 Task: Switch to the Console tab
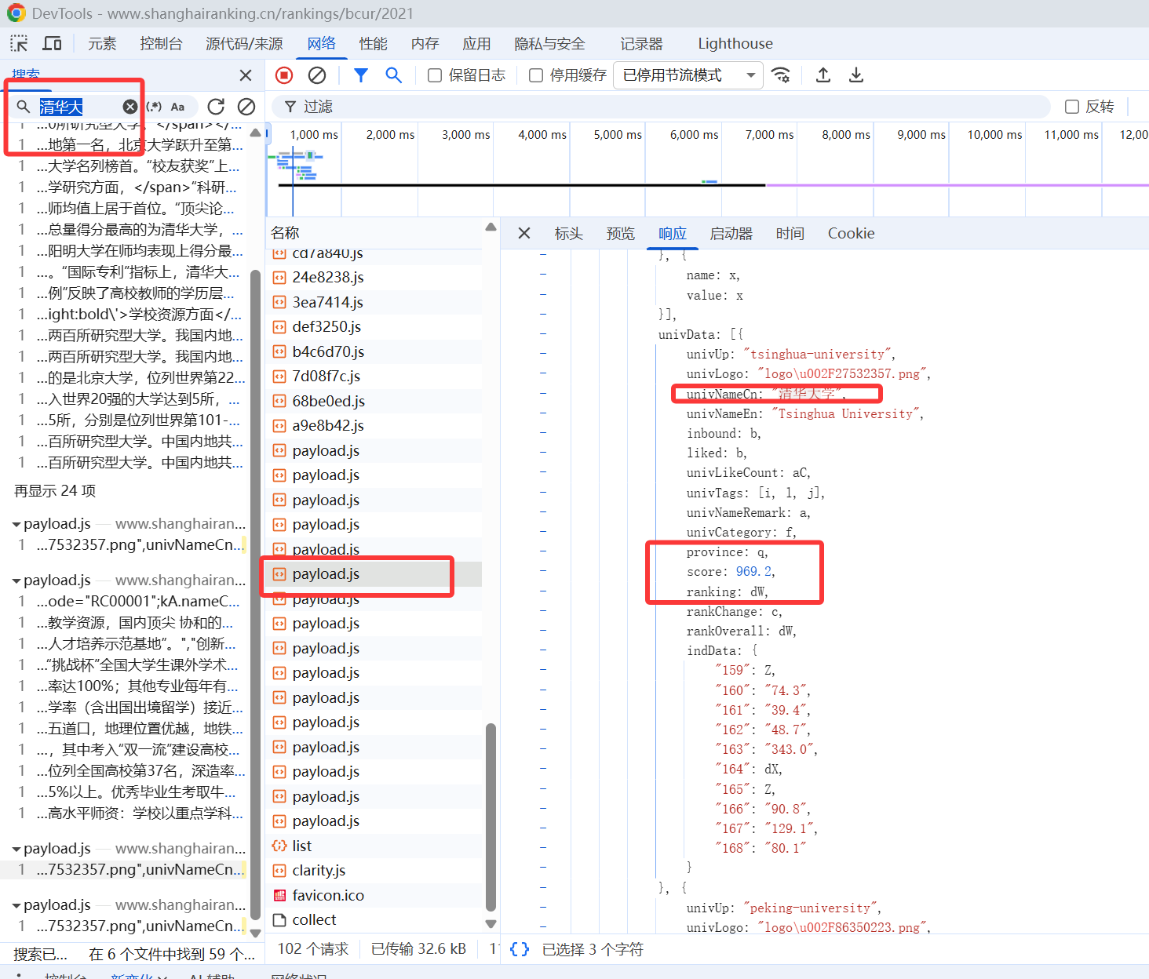coord(161,43)
